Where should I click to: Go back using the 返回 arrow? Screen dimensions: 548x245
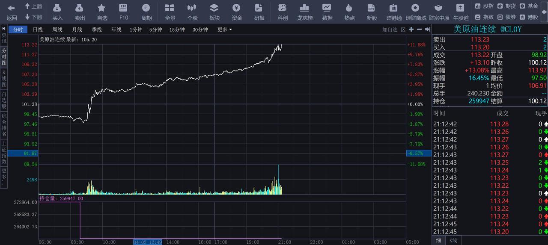coord(12,12)
